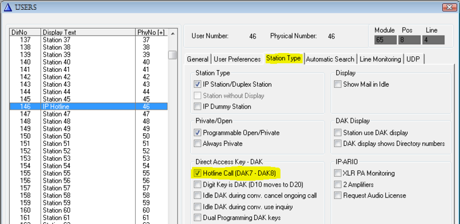Click directory number 152

point(25,151)
